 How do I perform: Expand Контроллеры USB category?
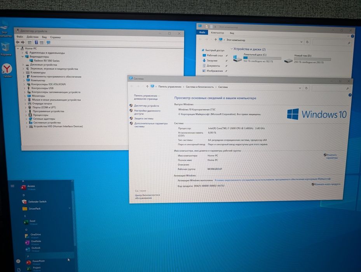coord(24,88)
